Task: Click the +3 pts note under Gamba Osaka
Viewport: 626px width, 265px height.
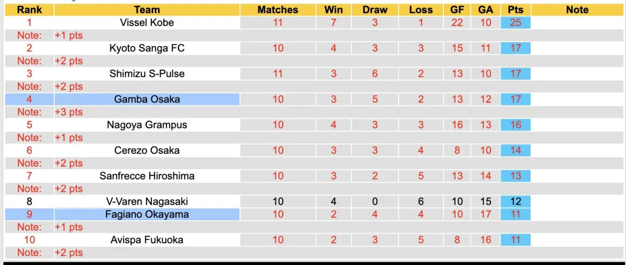Action: click(x=69, y=112)
